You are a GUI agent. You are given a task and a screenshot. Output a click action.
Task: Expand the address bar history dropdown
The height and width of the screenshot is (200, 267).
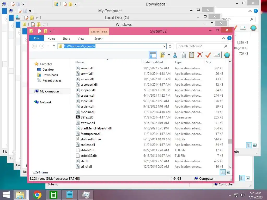164,46
